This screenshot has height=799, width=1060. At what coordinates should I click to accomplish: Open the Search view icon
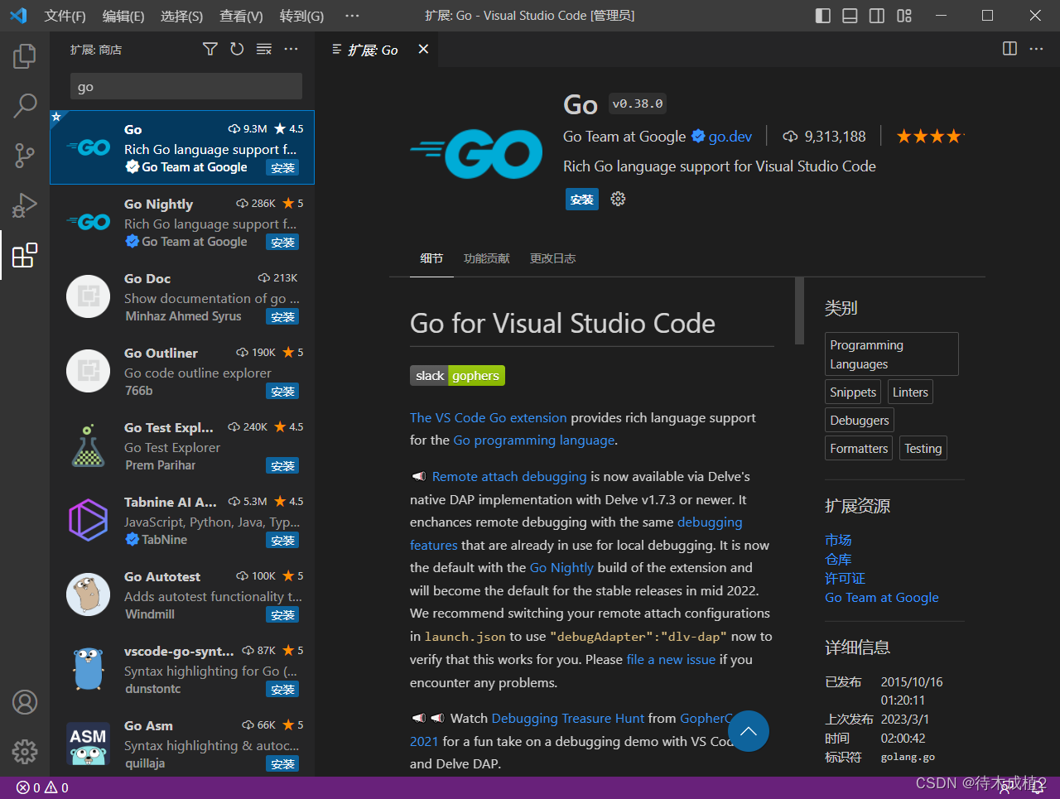pyautogui.click(x=25, y=105)
